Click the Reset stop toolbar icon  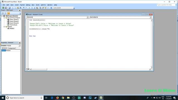click(x=34, y=8)
